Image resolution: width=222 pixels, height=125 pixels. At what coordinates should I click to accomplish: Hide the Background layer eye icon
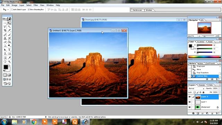click(x=190, y=107)
